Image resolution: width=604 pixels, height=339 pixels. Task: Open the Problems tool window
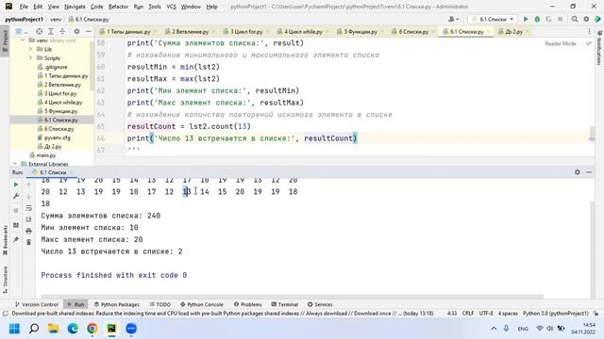coord(247,304)
